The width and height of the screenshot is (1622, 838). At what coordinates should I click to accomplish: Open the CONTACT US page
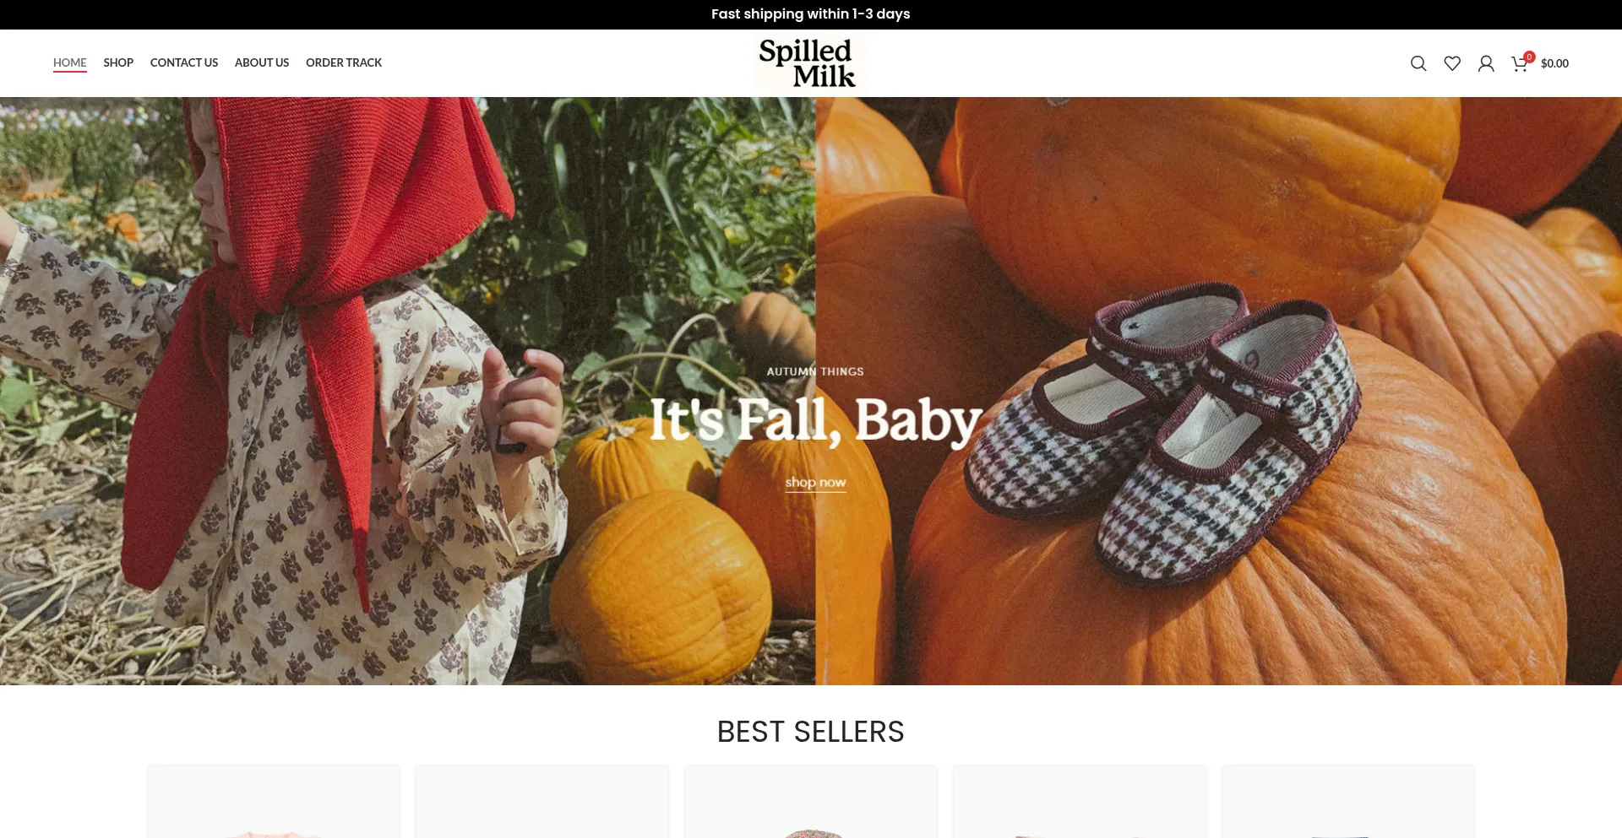183,62
